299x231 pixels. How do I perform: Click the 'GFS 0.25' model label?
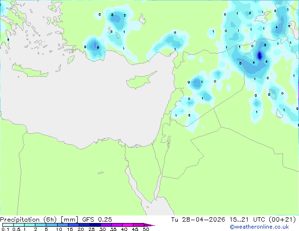click(x=97, y=220)
